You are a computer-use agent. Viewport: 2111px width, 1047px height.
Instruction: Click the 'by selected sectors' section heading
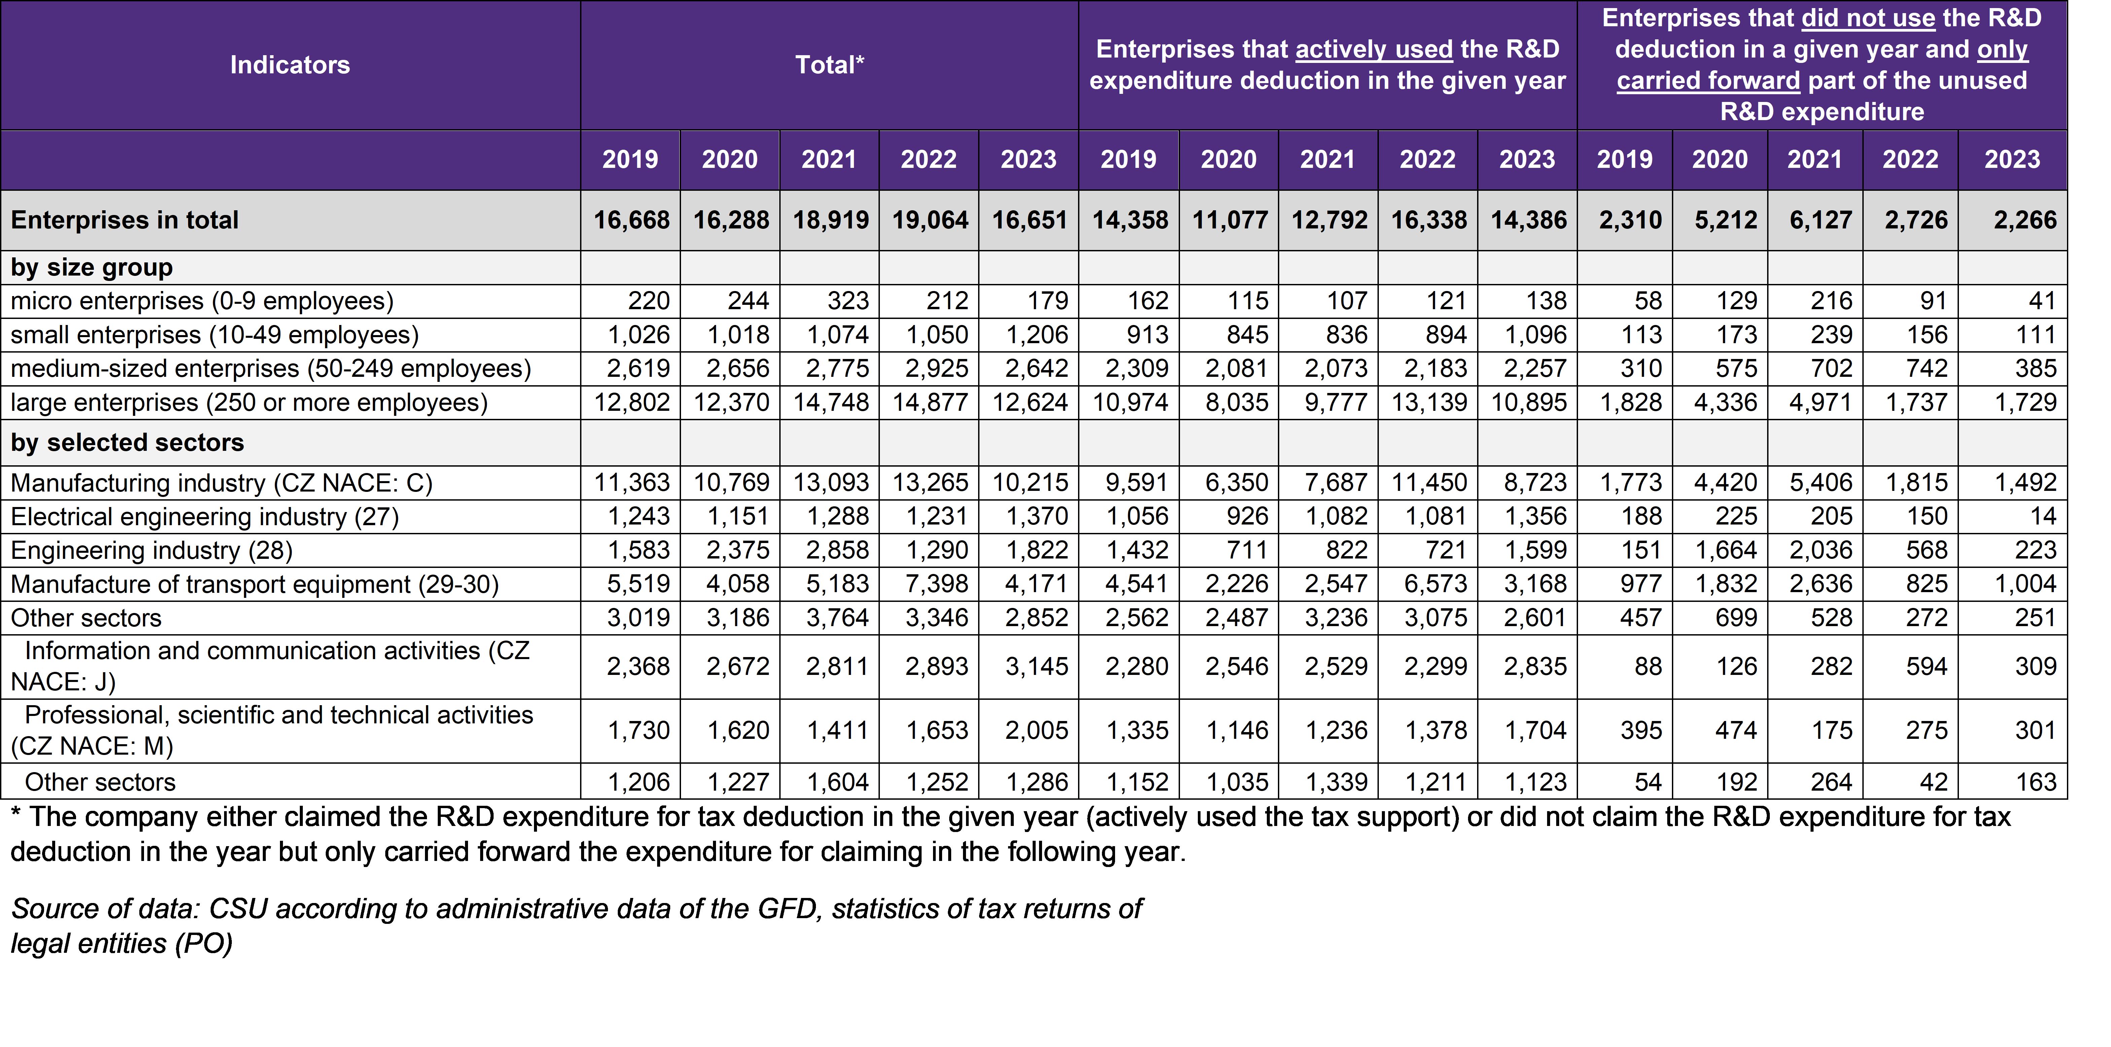(127, 442)
